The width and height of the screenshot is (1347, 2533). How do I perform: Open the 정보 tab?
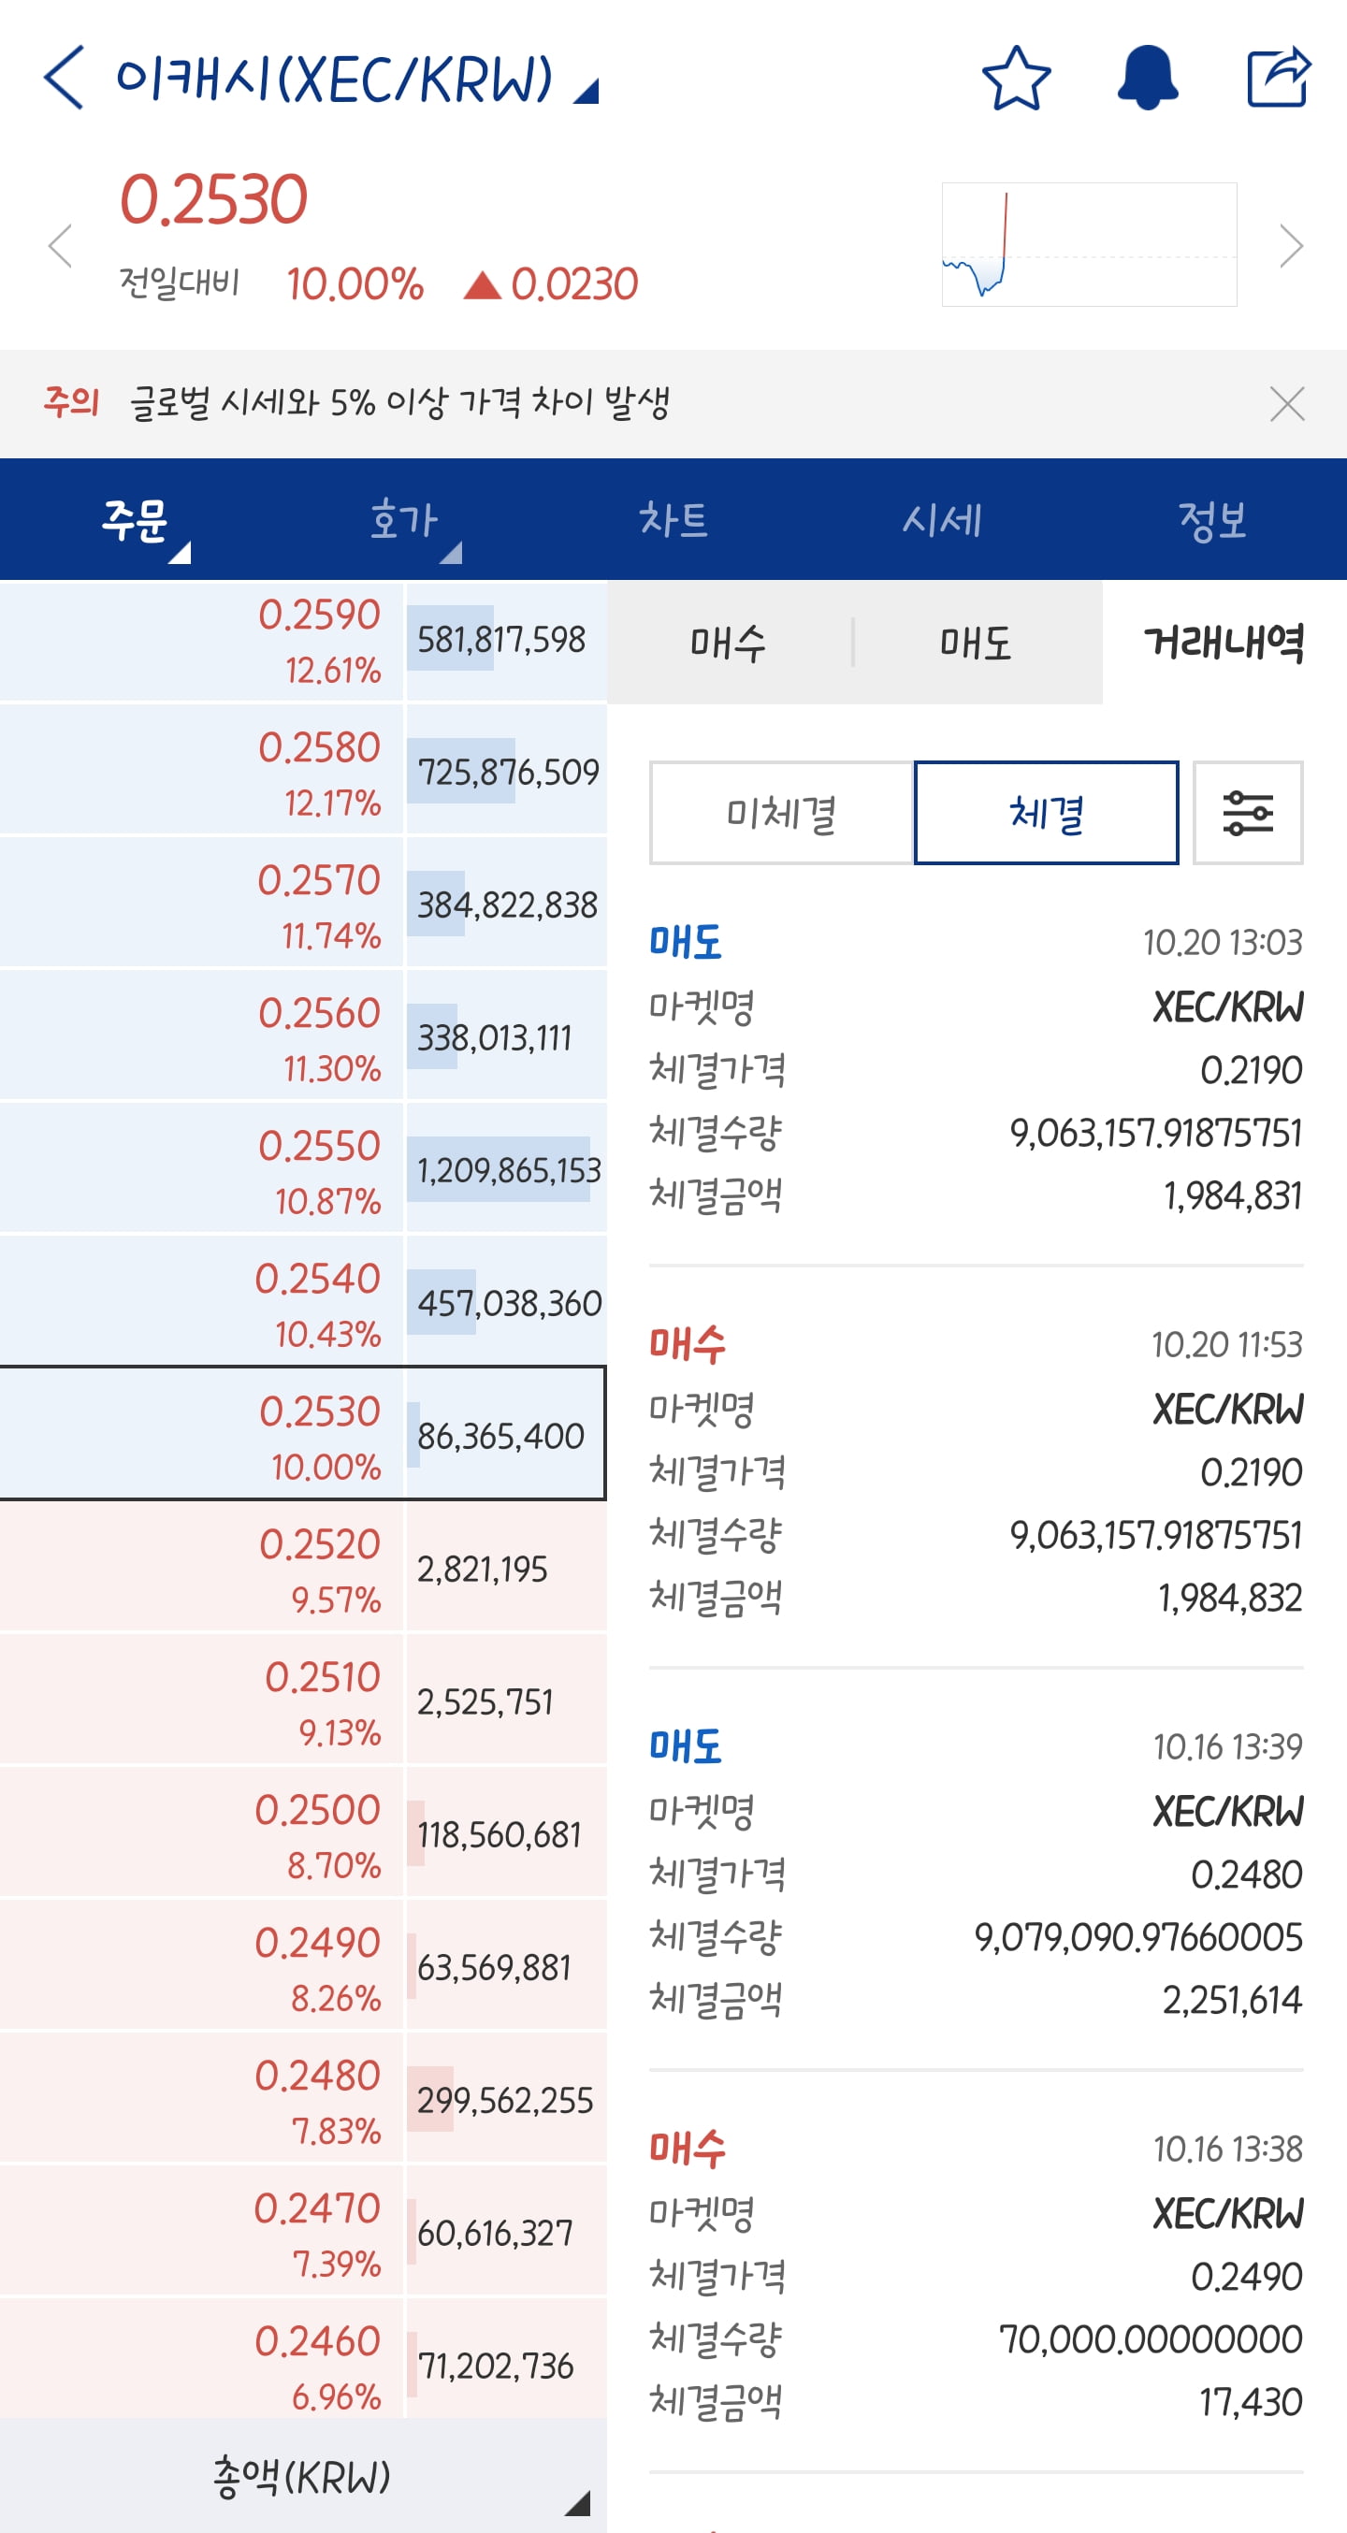tap(1212, 519)
